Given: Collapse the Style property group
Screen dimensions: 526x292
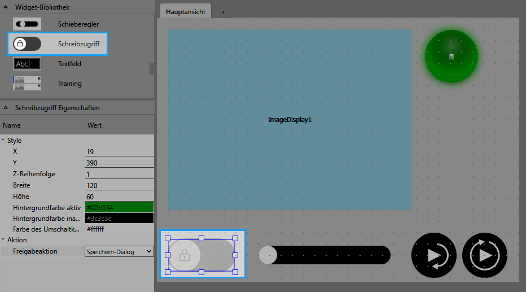Looking at the screenshot, I should click(3, 141).
